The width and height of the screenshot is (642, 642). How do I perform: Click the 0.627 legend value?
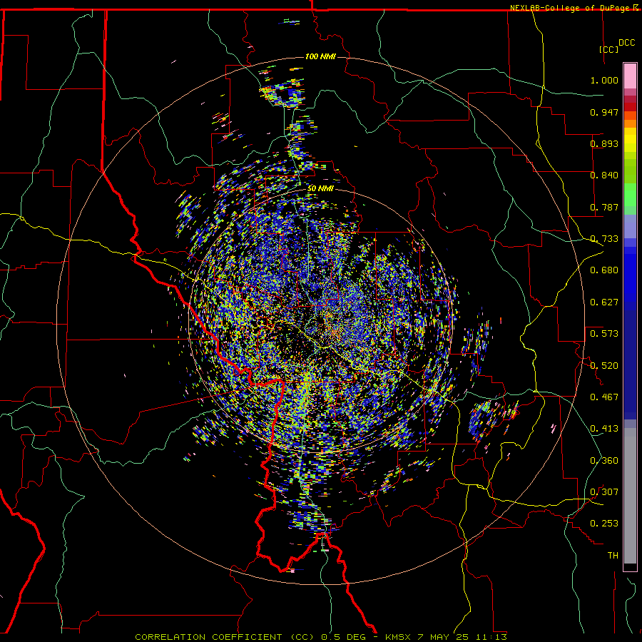point(604,302)
